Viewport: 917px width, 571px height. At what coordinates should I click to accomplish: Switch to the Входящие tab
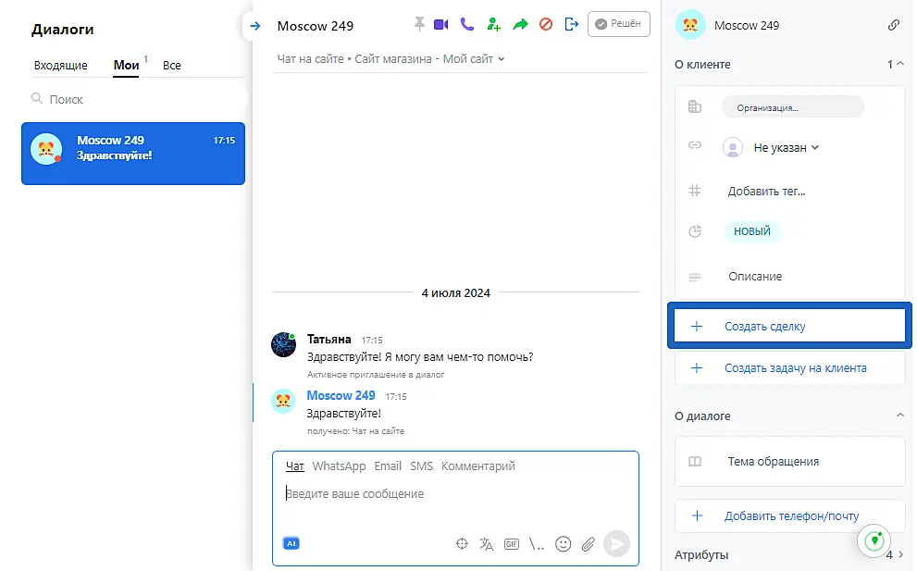(x=61, y=66)
